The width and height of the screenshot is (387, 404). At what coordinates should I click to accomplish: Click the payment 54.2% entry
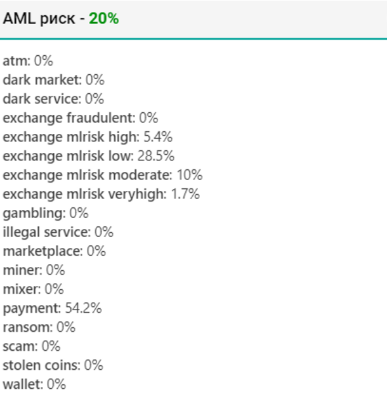tap(52, 308)
